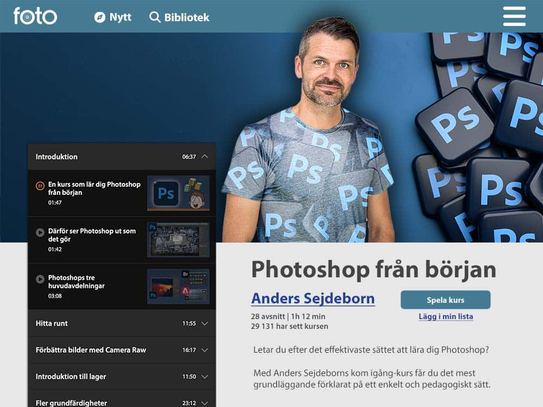
Task: Click the 23:12 duration label
Action: 189,403
